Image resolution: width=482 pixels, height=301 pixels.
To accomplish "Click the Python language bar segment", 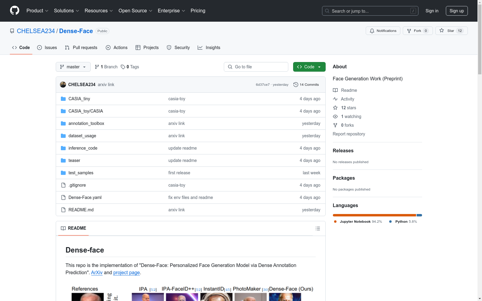I will point(419,215).
